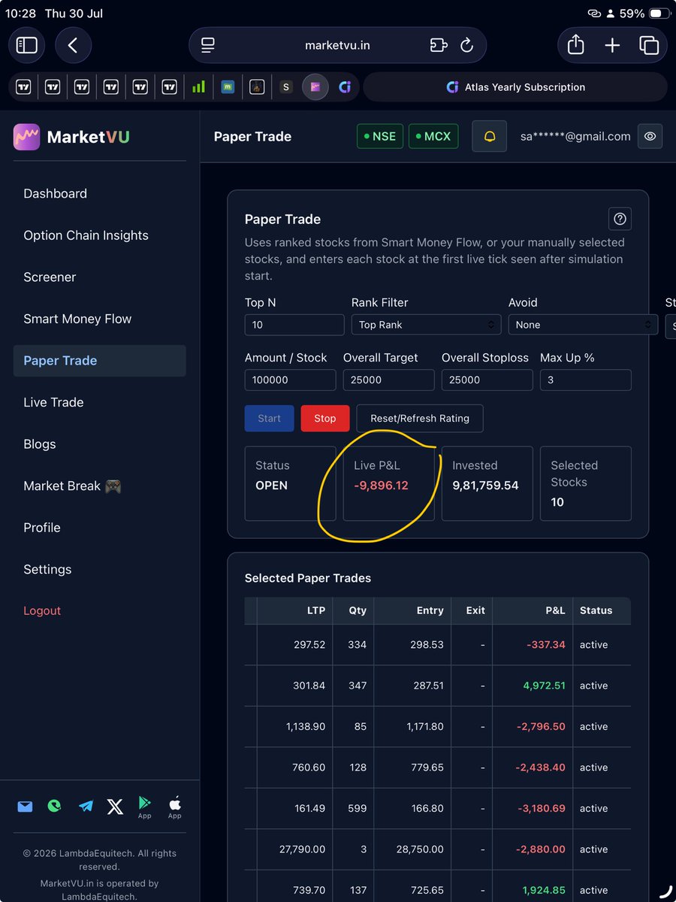Toggle email visibility eye icon
This screenshot has height=902, width=676.
coord(650,137)
